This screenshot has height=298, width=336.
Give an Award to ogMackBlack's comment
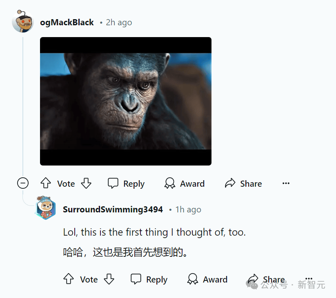[185, 183]
